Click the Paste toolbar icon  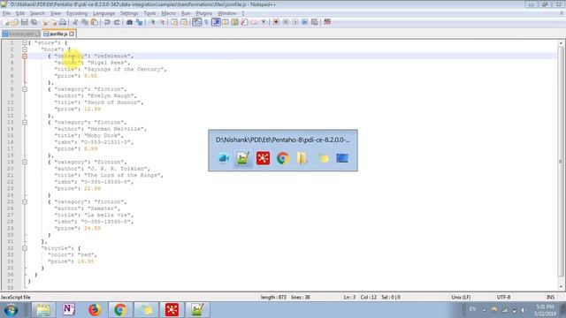click(x=95, y=22)
